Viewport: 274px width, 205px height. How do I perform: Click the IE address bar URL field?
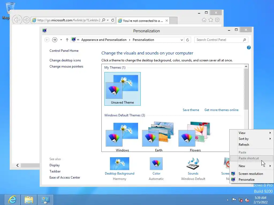[x=69, y=20]
